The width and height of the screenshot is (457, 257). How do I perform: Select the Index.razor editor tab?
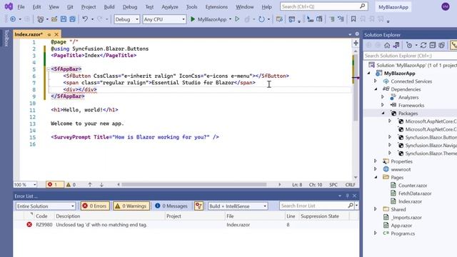tap(29, 34)
